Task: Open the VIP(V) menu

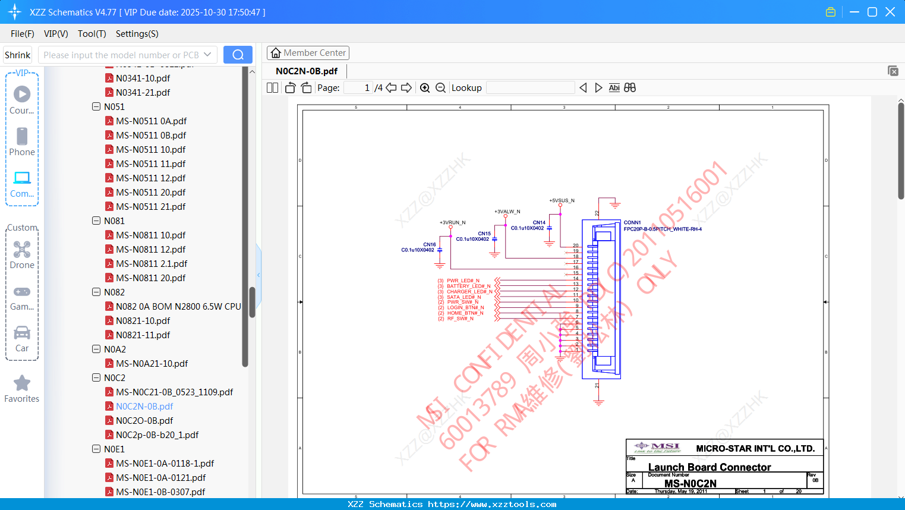Action: point(56,34)
